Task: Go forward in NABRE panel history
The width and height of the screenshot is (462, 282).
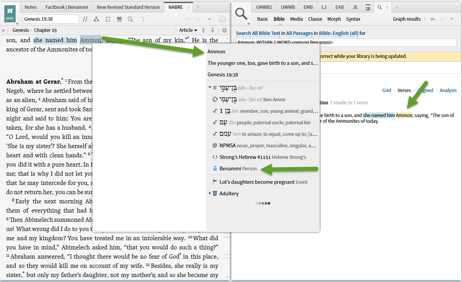Action: [x=199, y=19]
